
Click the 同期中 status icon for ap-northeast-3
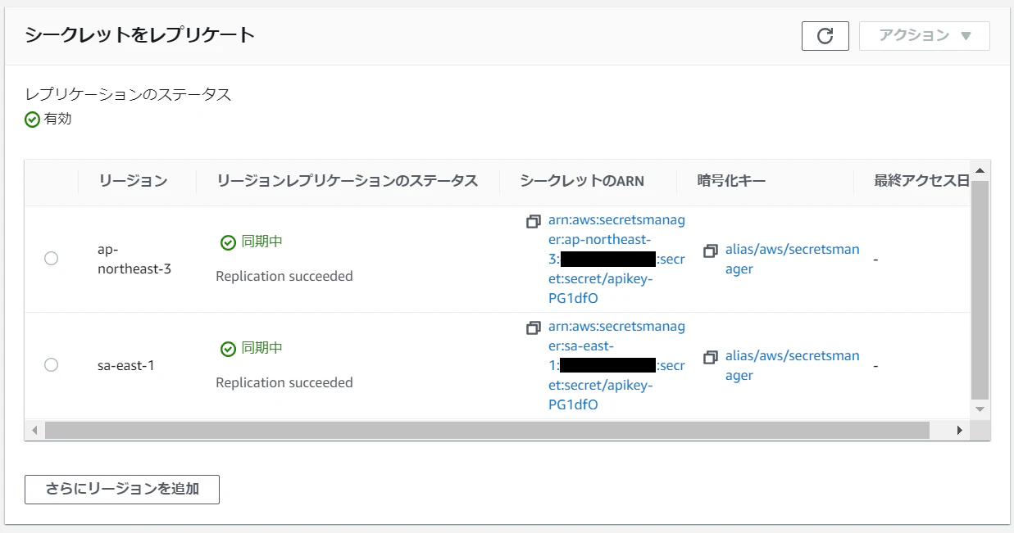(x=227, y=242)
